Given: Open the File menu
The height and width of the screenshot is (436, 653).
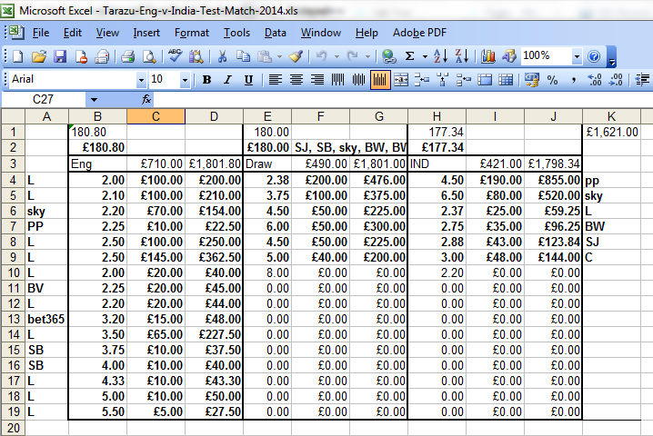Looking at the screenshot, I should (x=41, y=33).
